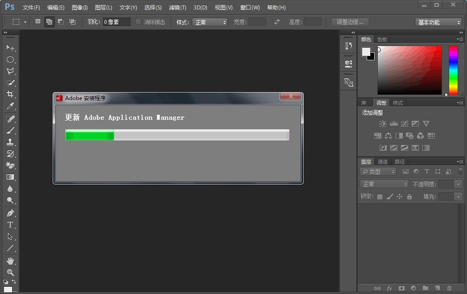This screenshot has height=294, width=467.
Task: Switch to the 色板 tab
Action: tap(382, 39)
